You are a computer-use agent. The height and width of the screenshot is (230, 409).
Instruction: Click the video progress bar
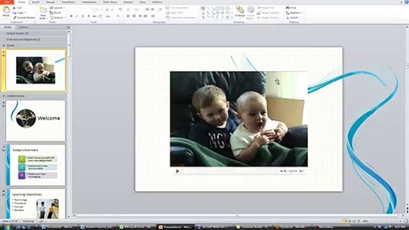click(230, 171)
